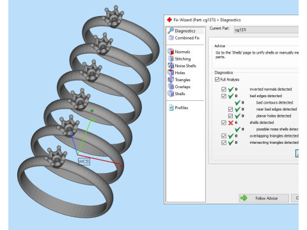This screenshot has height=230, width=307.
Task: Click the Combined Fix cube icon
Action: [x=171, y=38]
